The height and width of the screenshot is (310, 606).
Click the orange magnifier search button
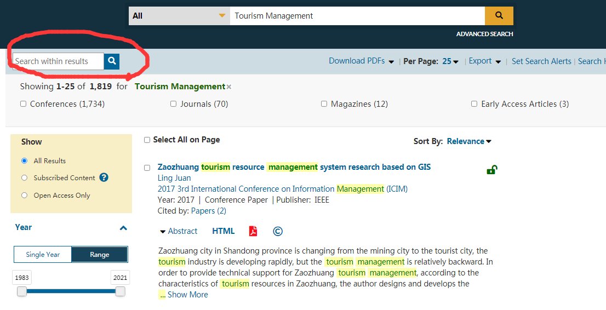[499, 16]
